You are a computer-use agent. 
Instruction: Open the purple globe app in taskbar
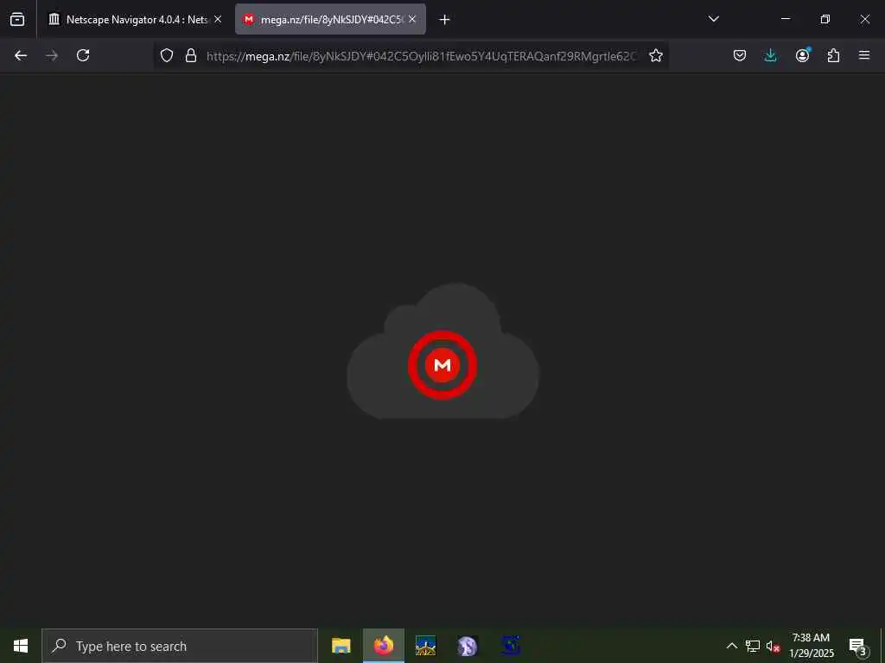(x=468, y=646)
